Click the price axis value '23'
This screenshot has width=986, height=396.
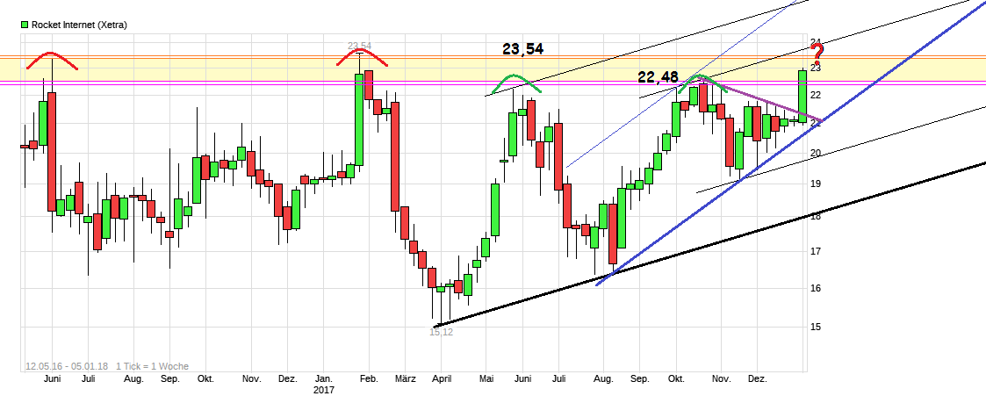[x=816, y=68]
